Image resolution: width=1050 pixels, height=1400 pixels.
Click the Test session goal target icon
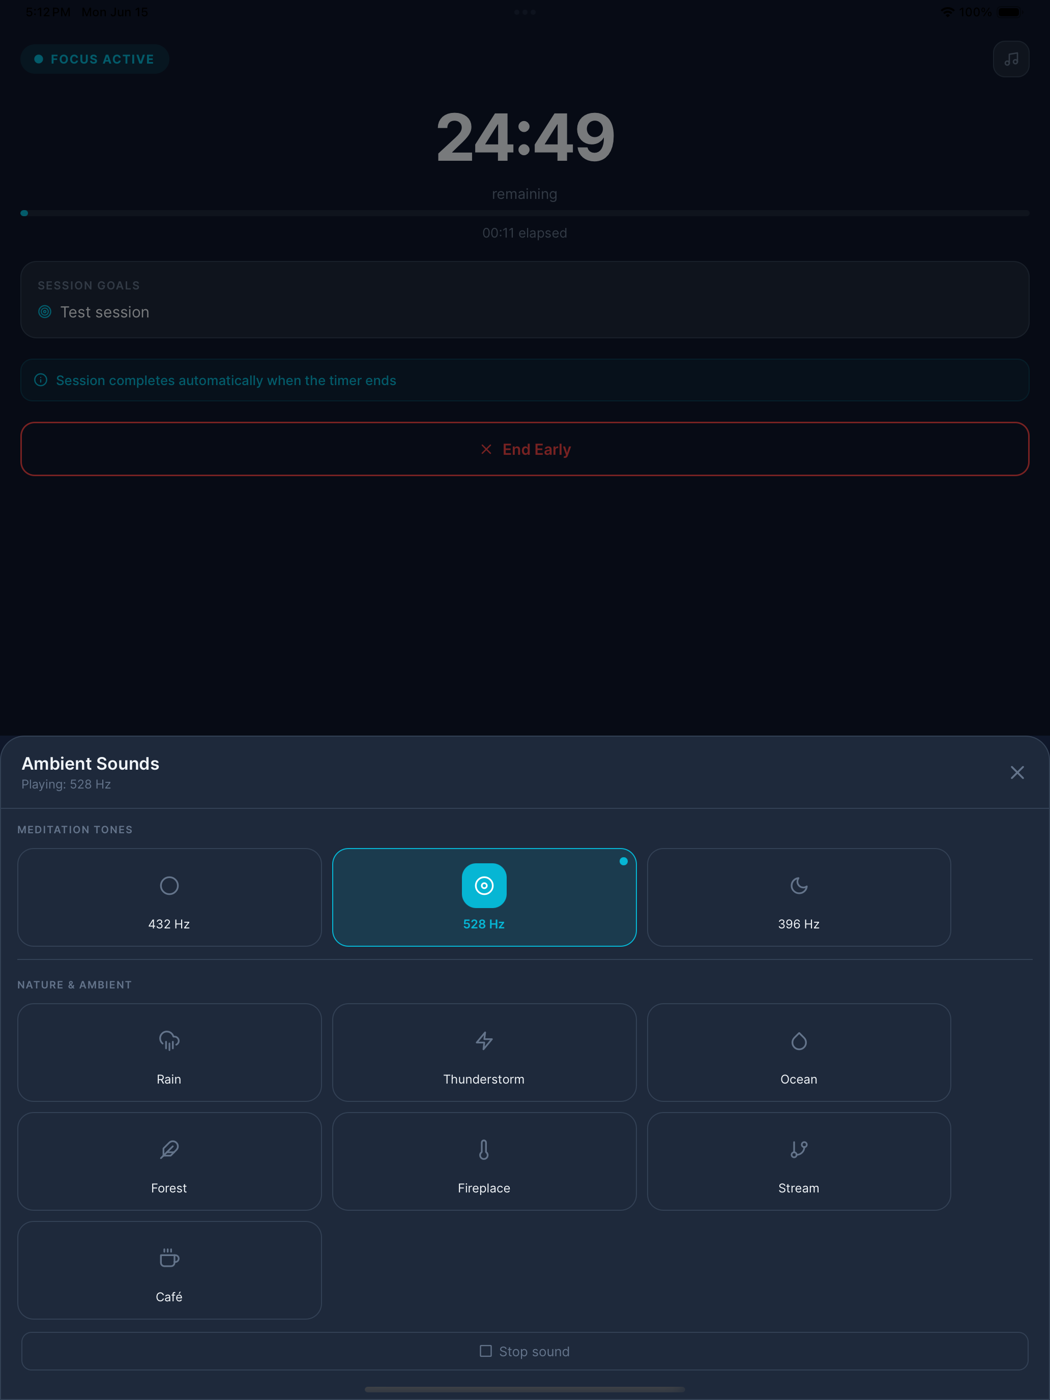(44, 311)
